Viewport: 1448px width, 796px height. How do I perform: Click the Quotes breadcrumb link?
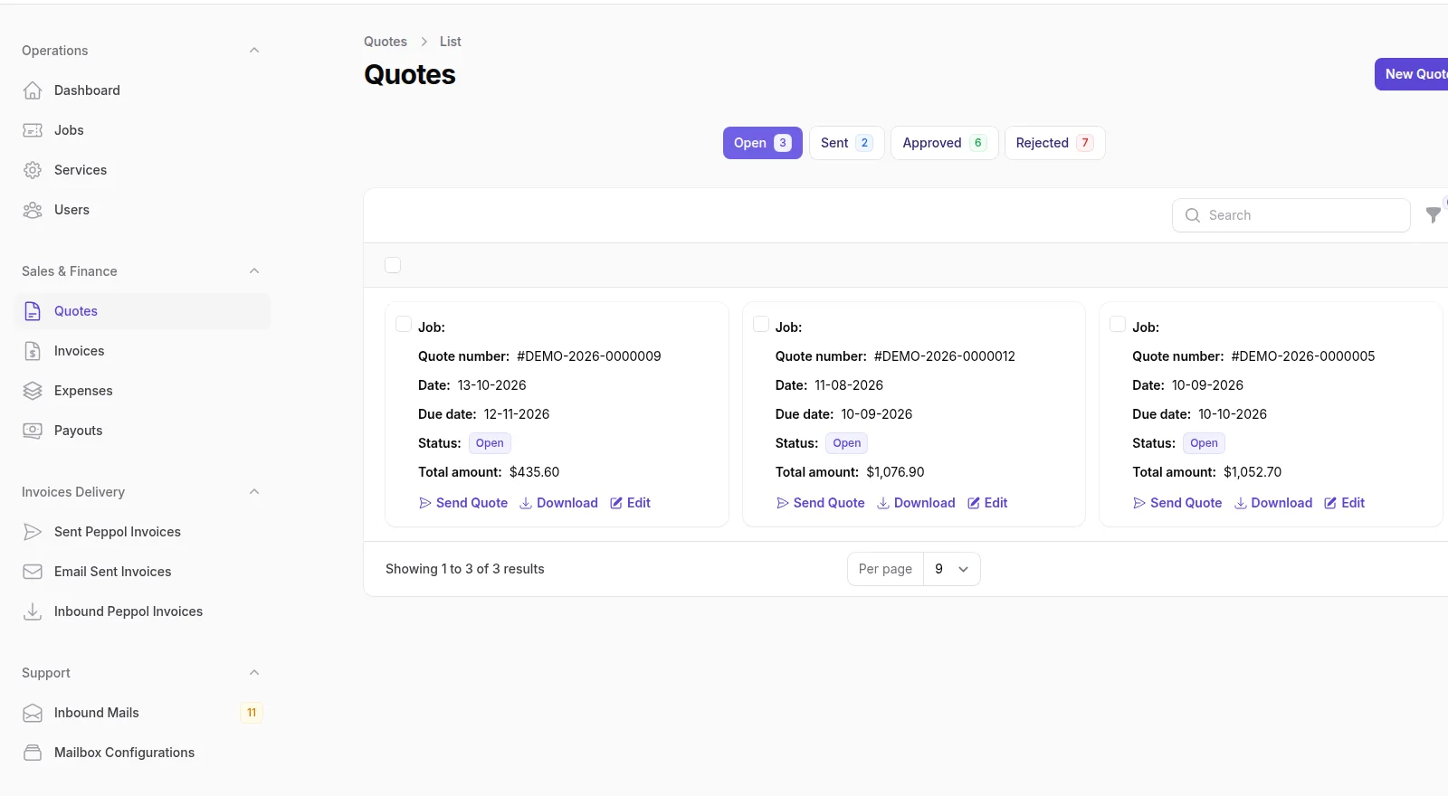[386, 42]
